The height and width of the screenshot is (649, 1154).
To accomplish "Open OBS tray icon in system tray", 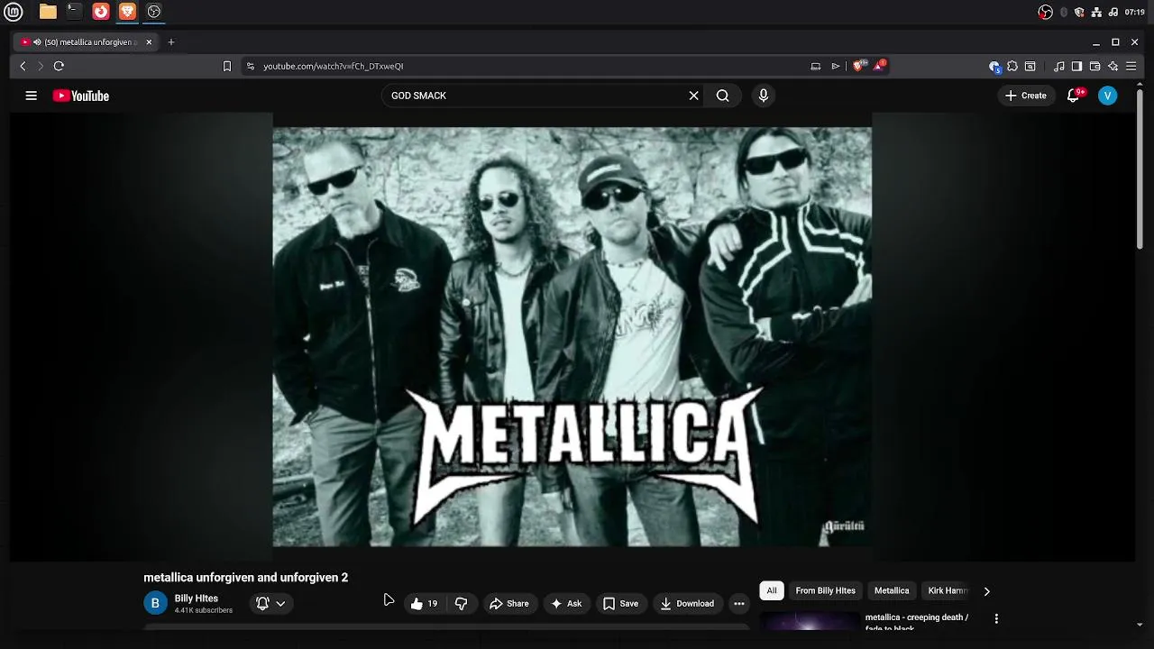I will point(1046,13).
